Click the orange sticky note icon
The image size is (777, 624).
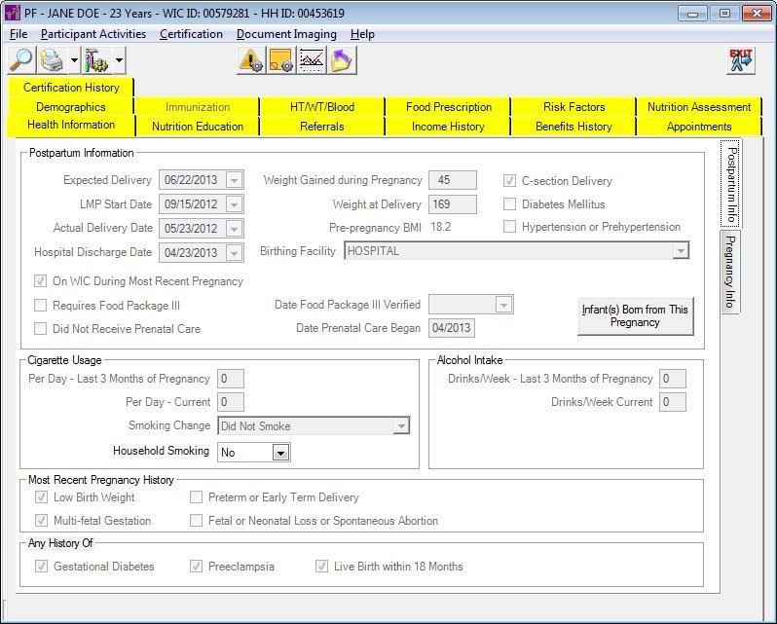(281, 60)
